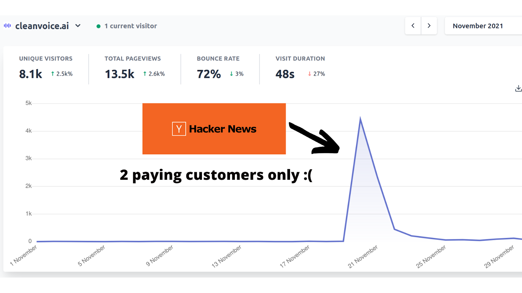This screenshot has height=293, width=522.
Task: Click the green current visitor status dot
Action: point(98,26)
